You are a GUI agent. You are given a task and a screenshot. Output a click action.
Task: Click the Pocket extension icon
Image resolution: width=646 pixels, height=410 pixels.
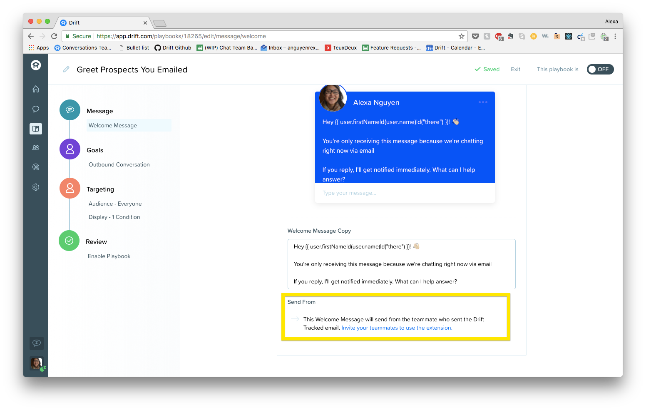tap(475, 36)
